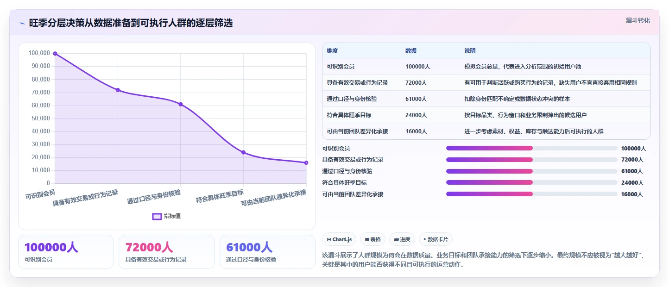Click x-axis label 符合具体旺季目标
This screenshot has height=287, width=669.
pos(220,197)
